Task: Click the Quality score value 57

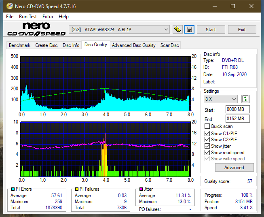Action: pos(250,181)
